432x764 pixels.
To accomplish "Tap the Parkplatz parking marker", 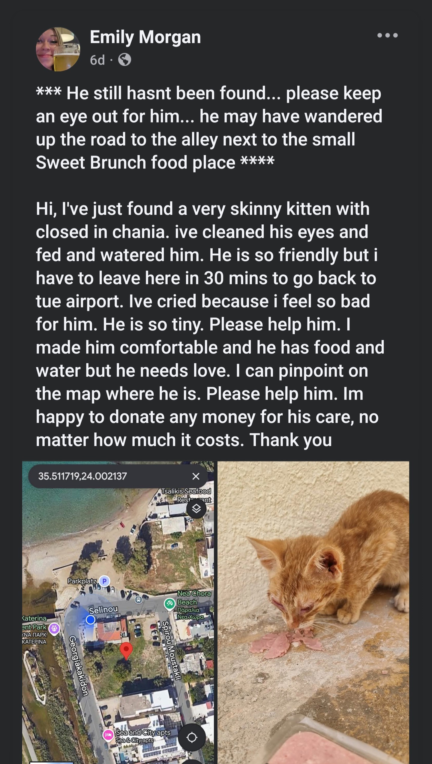I will pos(104,581).
